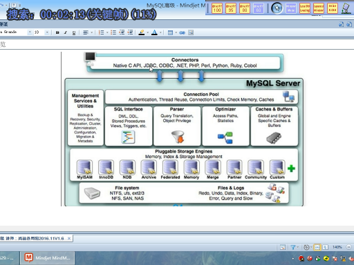The image size is (354, 265).
Task: Click the status bar map view icon
Action: 283,247
